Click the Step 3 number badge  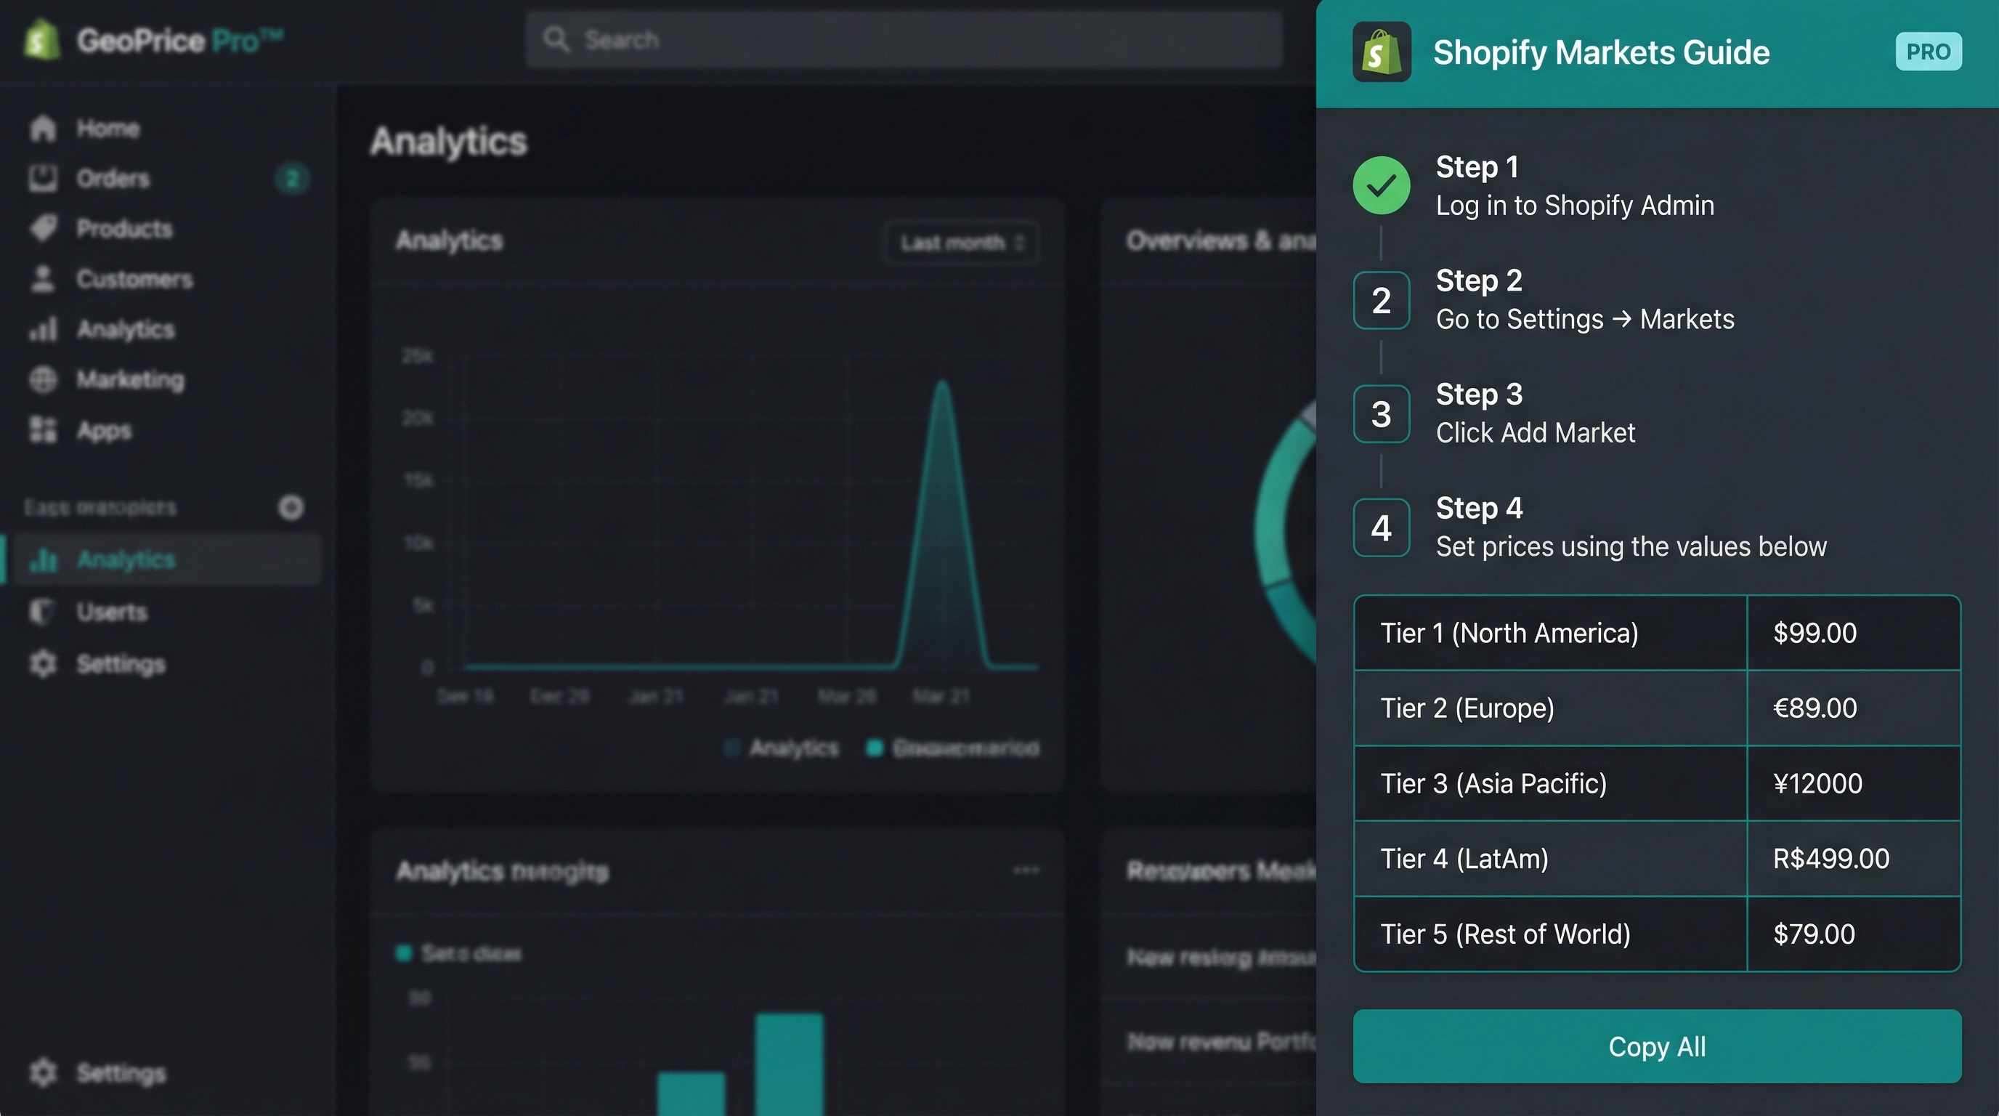1382,413
